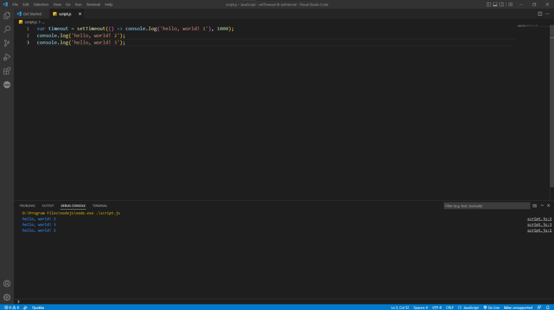Close the bottom panel
Image resolution: width=554 pixels, height=310 pixels.
click(x=549, y=206)
